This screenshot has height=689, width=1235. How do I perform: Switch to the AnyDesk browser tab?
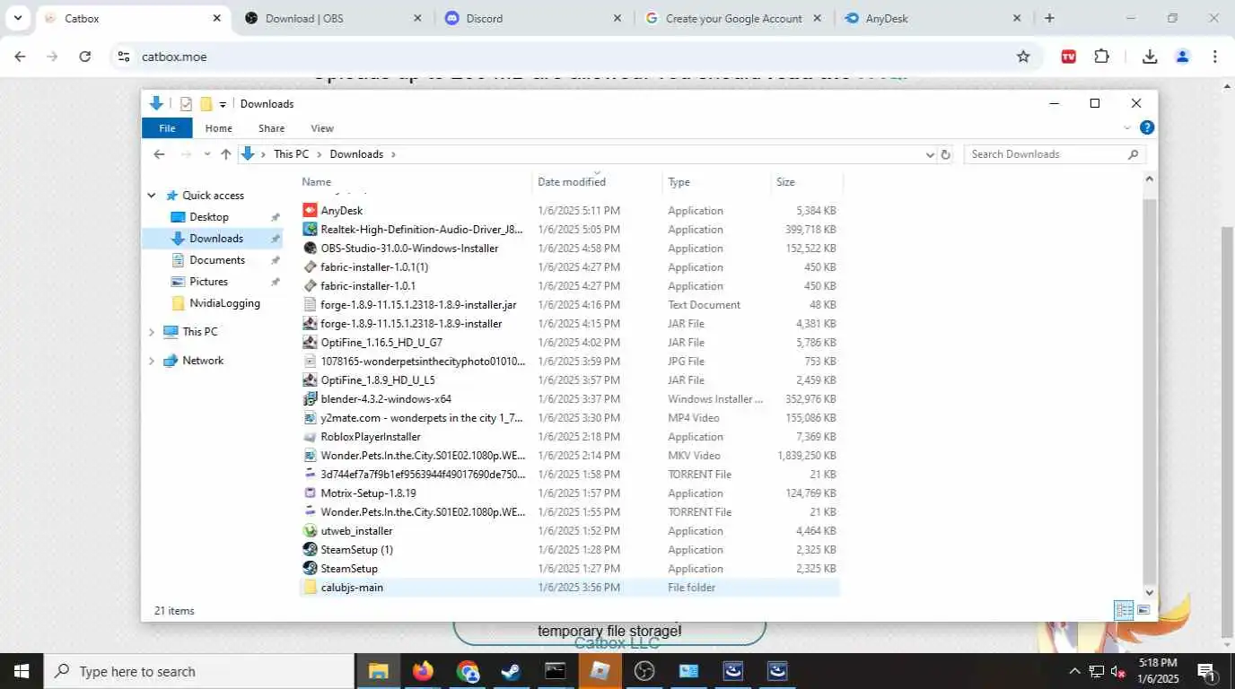pyautogui.click(x=933, y=18)
